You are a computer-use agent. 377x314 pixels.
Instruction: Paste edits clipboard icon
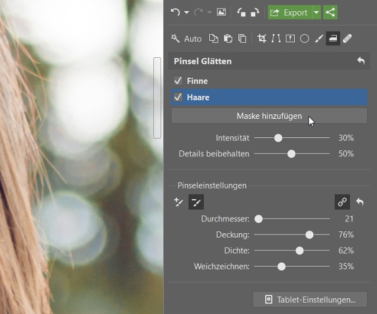228,38
